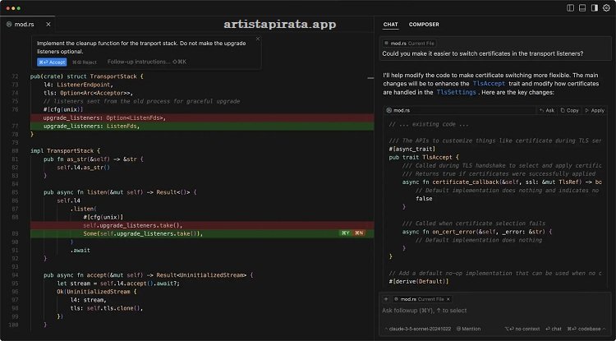Screen dimensions: 616x341
Task: Open settings with the gear icon
Action: point(605,7)
